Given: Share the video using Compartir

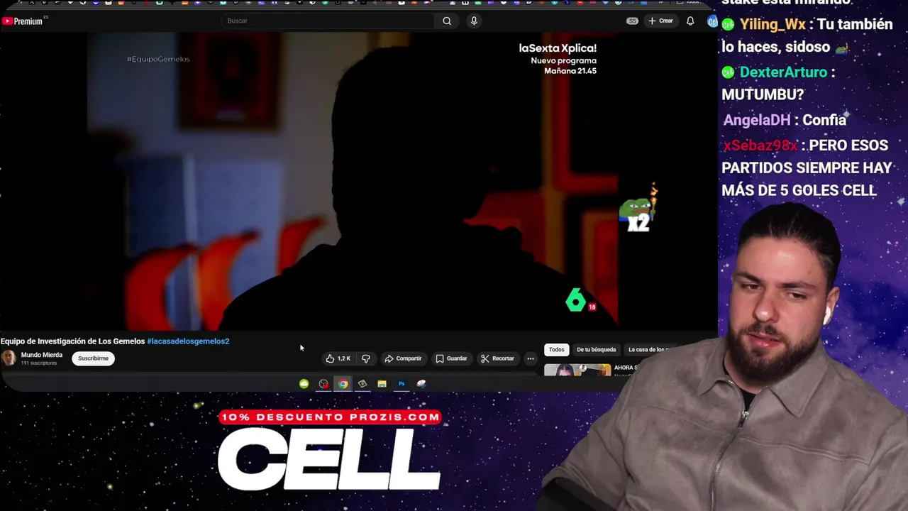Looking at the screenshot, I should [403, 358].
